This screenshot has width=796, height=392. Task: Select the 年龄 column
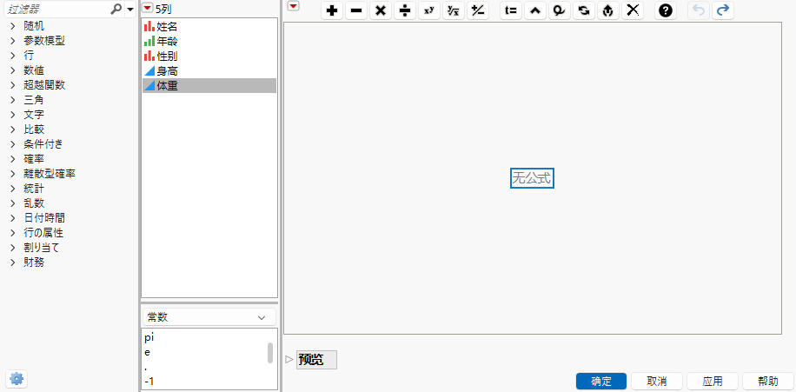point(209,42)
